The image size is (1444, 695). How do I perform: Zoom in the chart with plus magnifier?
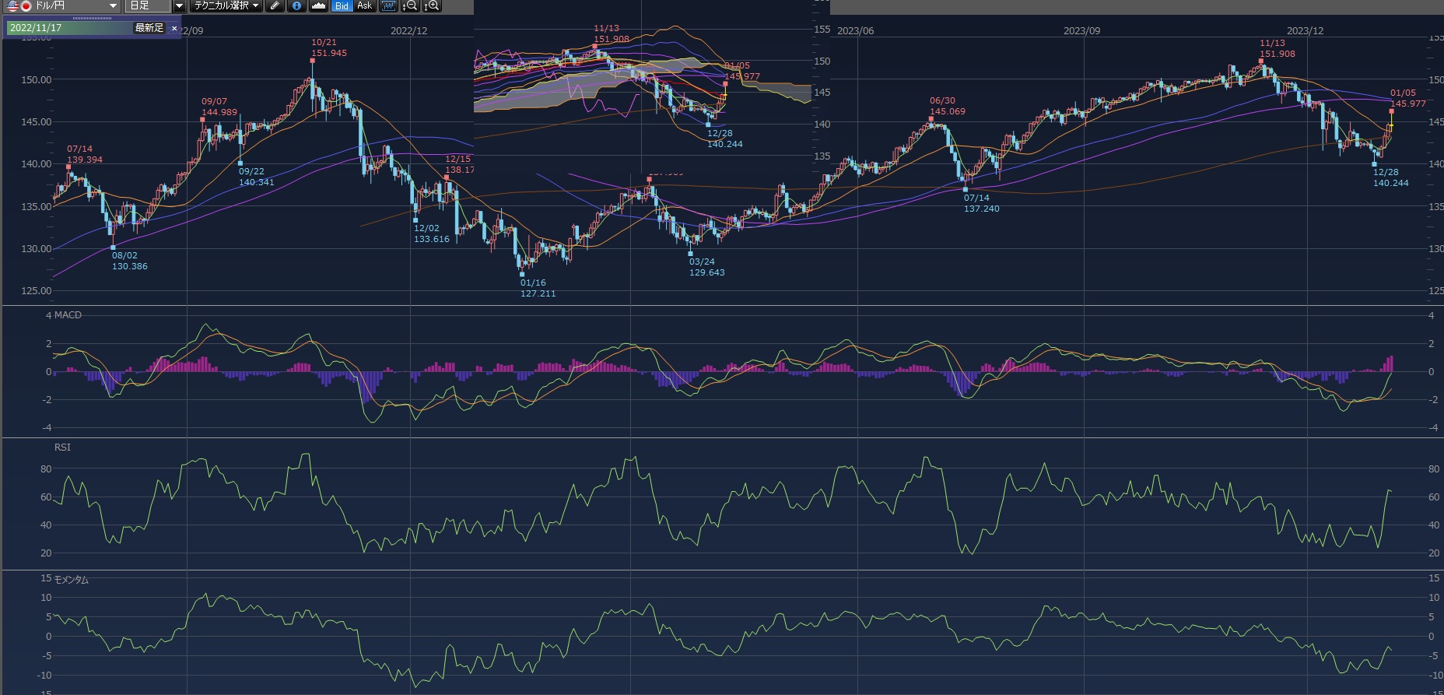432,5
